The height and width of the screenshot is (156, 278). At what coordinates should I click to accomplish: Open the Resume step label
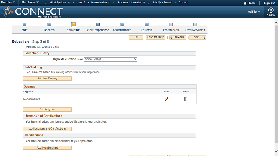[49, 30]
